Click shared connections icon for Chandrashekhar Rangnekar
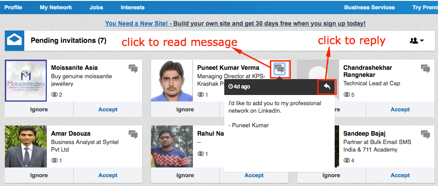Viewport: 438px width, 186px height. [x=346, y=95]
